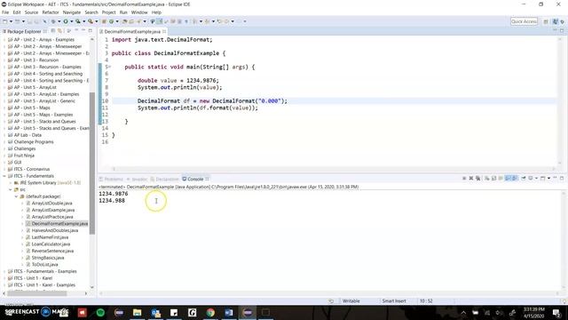Open Chrome from the taskbar
The width and height of the screenshot is (568, 320).
tap(210, 312)
